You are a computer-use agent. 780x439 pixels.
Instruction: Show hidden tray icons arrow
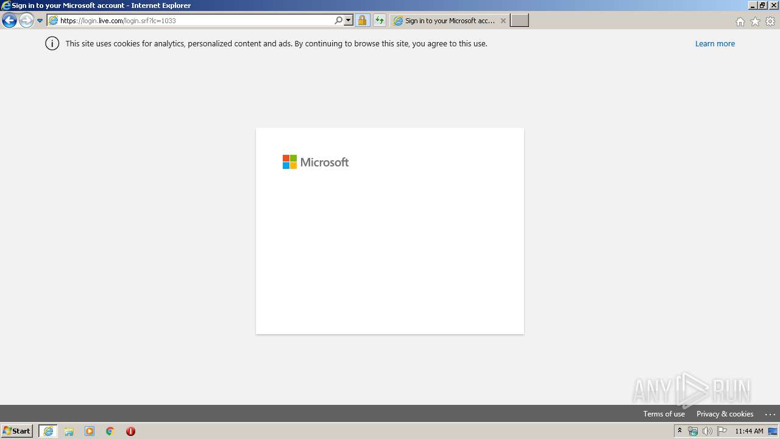680,431
